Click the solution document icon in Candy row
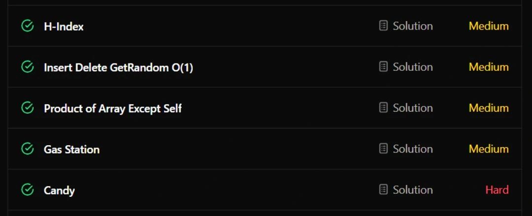 [x=383, y=189]
